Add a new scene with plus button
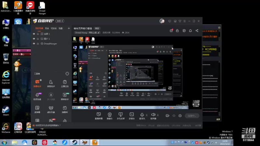 click(69, 29)
